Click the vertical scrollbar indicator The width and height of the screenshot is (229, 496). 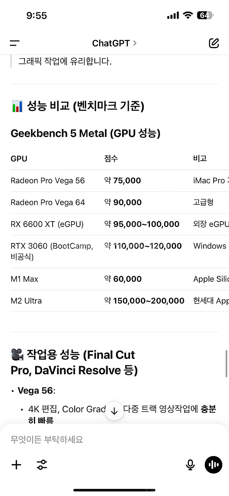[x=226, y=364]
